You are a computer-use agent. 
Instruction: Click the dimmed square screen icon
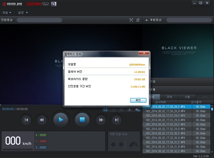pyautogui.click(x=114, y=110)
